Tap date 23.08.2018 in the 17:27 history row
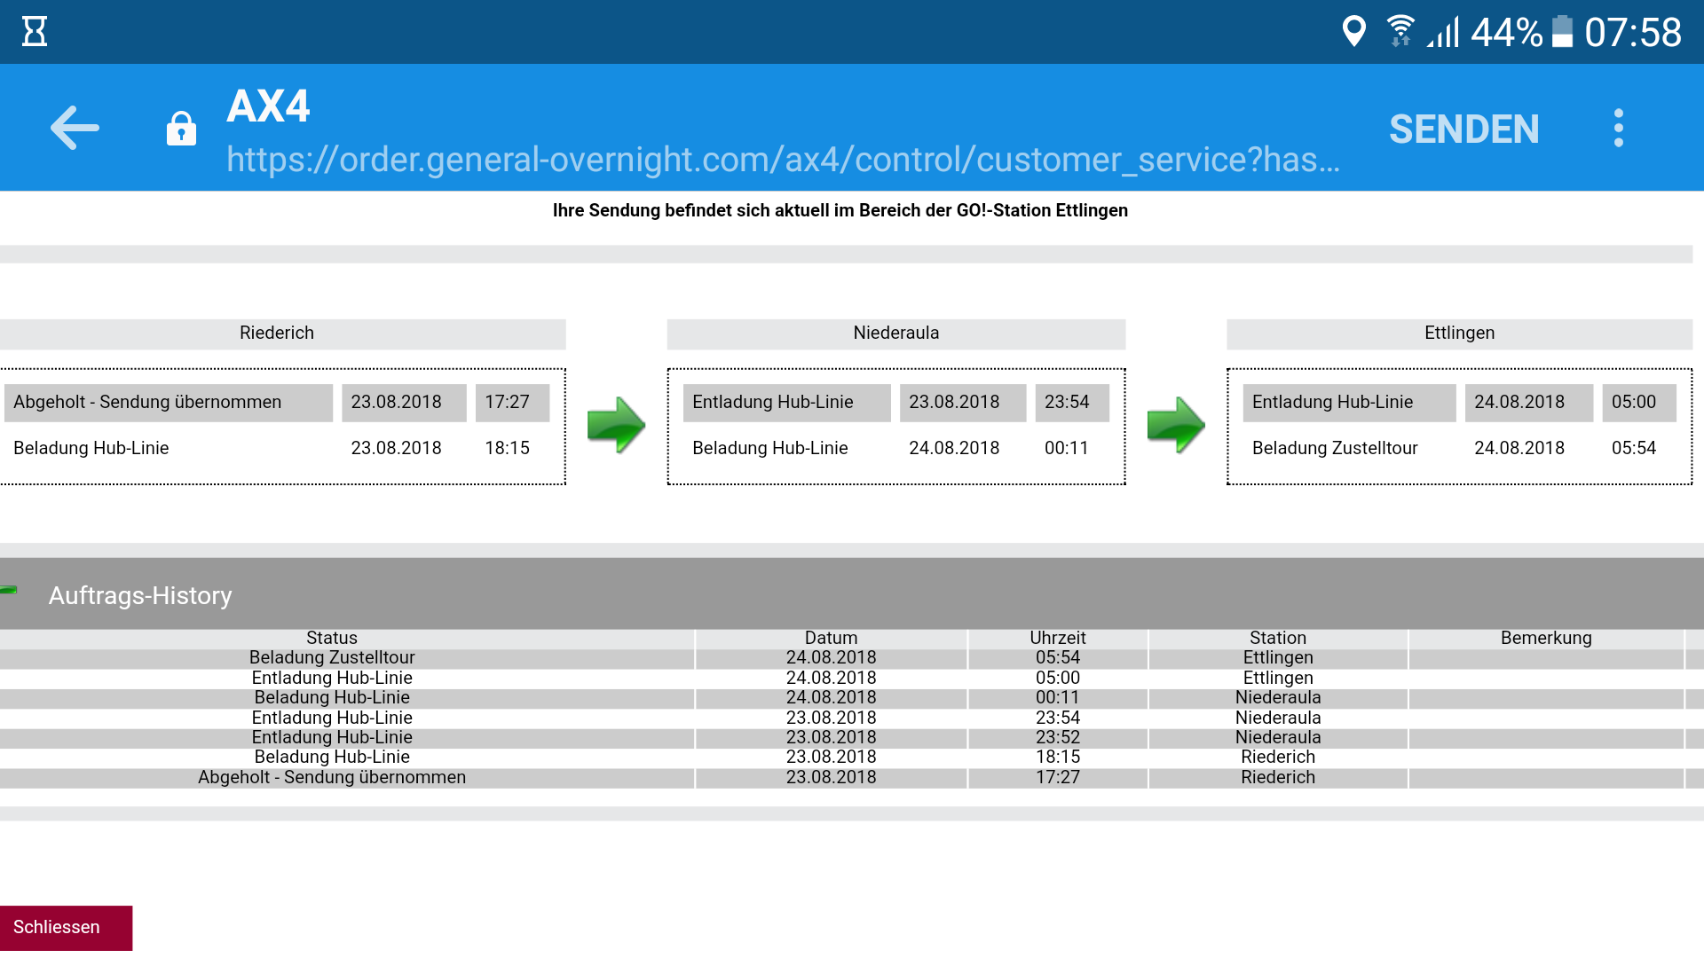Screen dimensions: 1704x958 [x=831, y=778]
